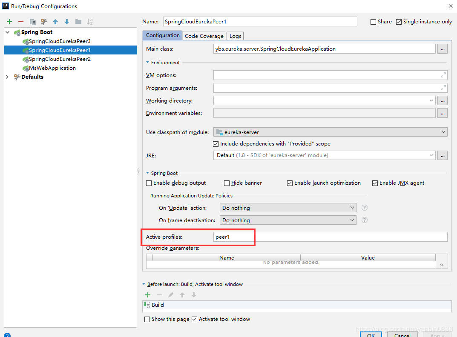Create new configuration folder

click(x=78, y=22)
